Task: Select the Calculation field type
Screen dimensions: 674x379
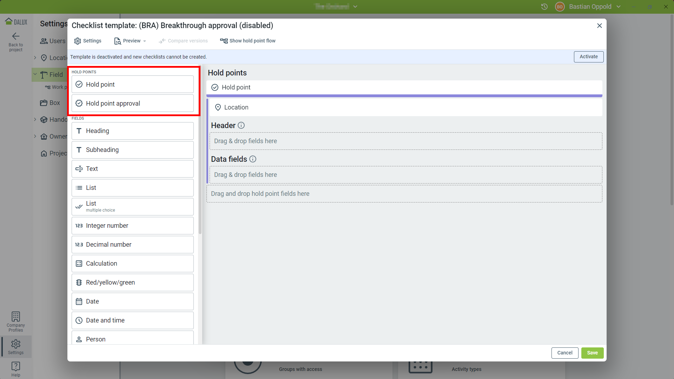Action: [x=133, y=264]
